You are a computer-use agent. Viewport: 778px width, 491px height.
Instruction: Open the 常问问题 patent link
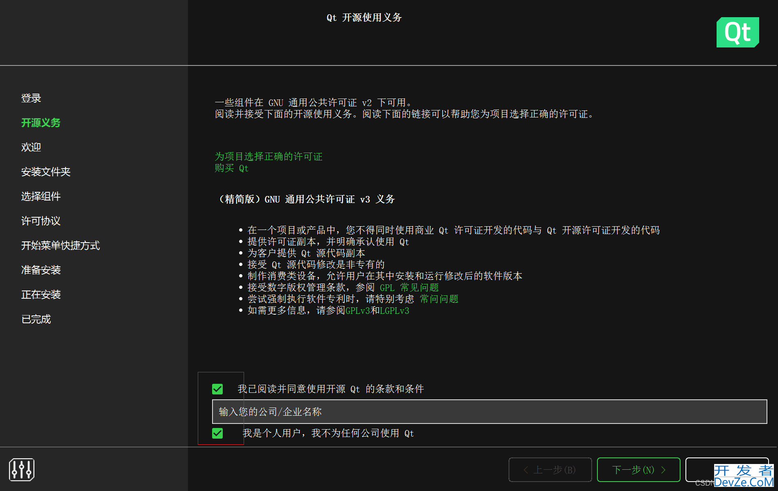[439, 299]
